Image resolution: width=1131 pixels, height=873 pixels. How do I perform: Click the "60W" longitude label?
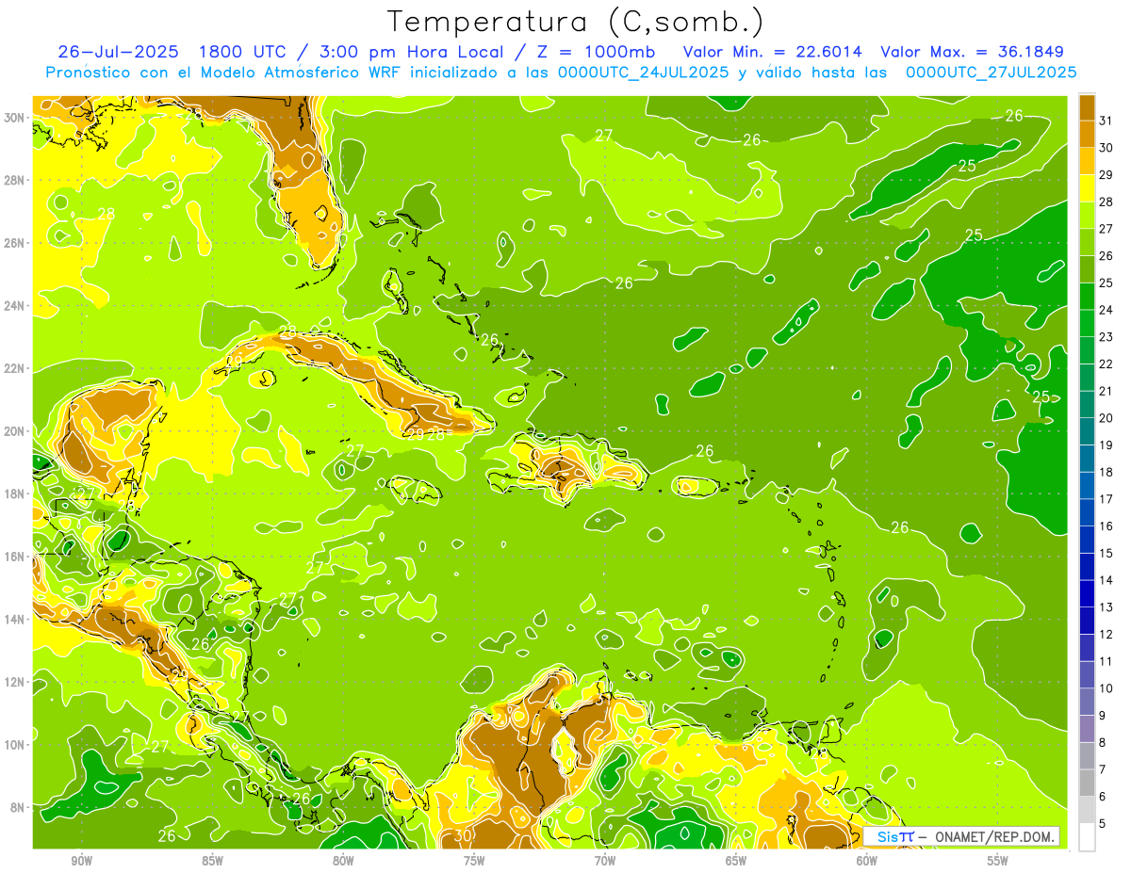pos(867,862)
